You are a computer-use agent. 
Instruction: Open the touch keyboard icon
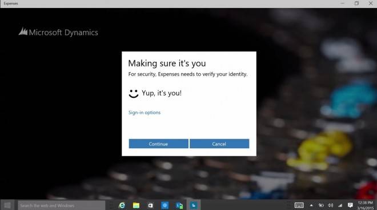299,205
